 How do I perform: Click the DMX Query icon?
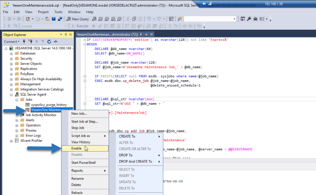click(x=107, y=19)
